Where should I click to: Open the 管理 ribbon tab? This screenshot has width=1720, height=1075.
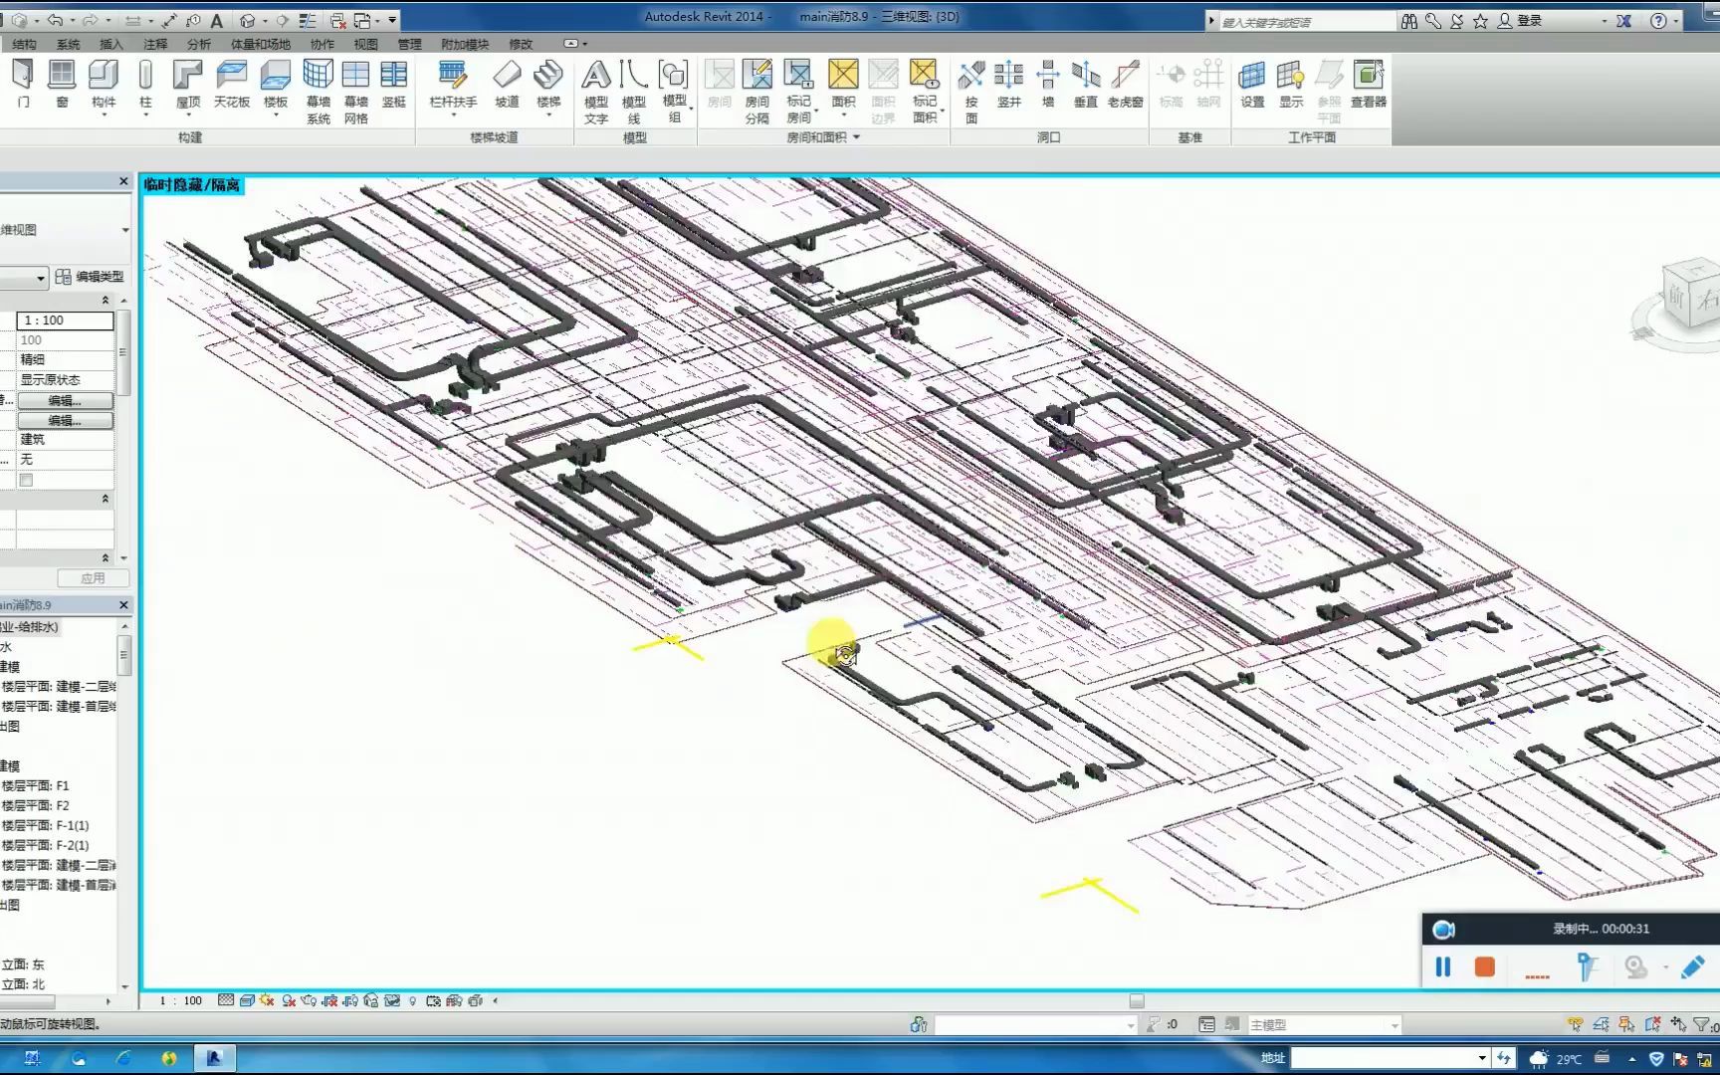(x=409, y=44)
